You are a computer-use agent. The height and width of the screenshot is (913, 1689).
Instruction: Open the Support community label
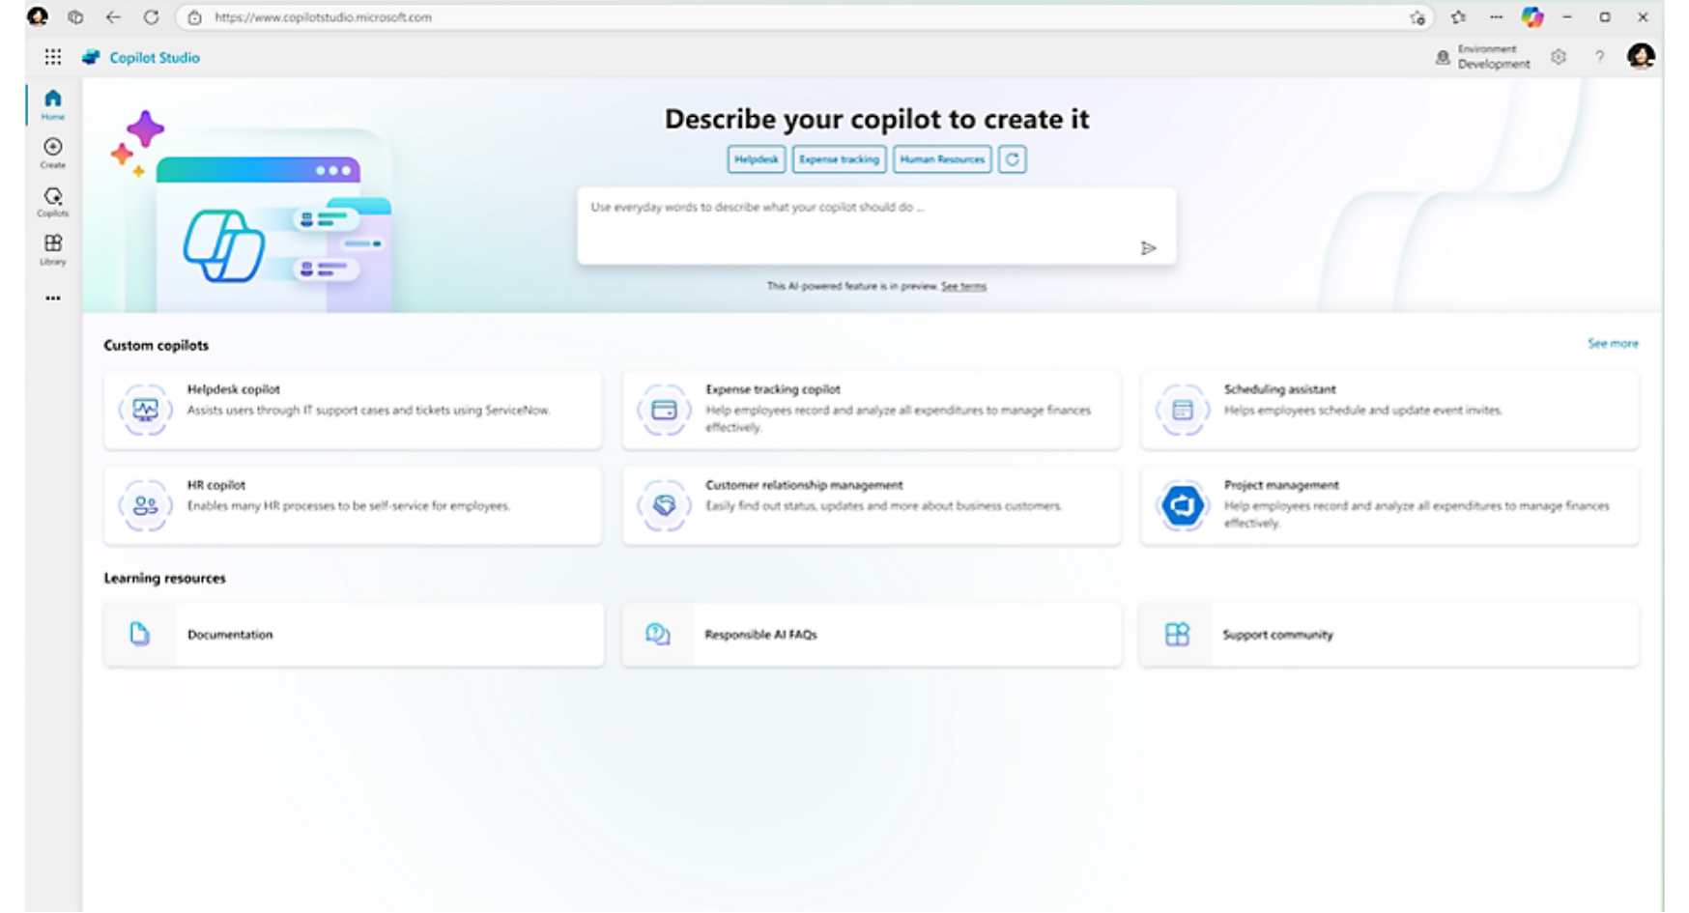tap(1277, 635)
